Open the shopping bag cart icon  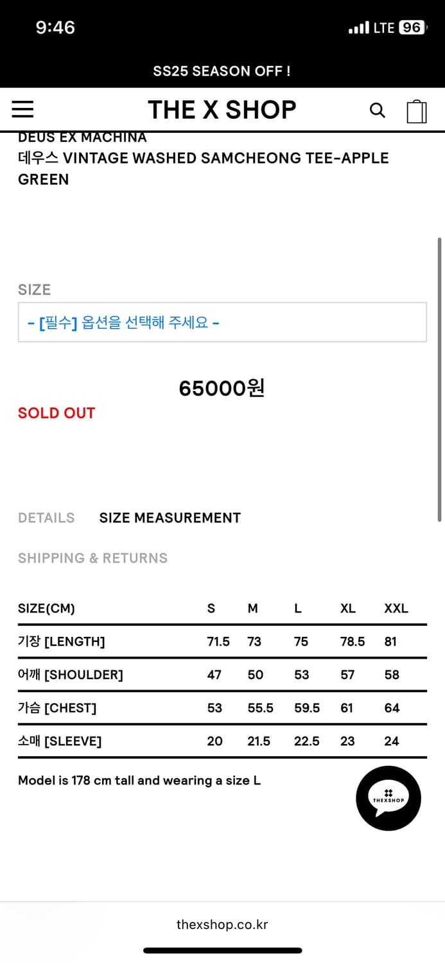point(417,110)
